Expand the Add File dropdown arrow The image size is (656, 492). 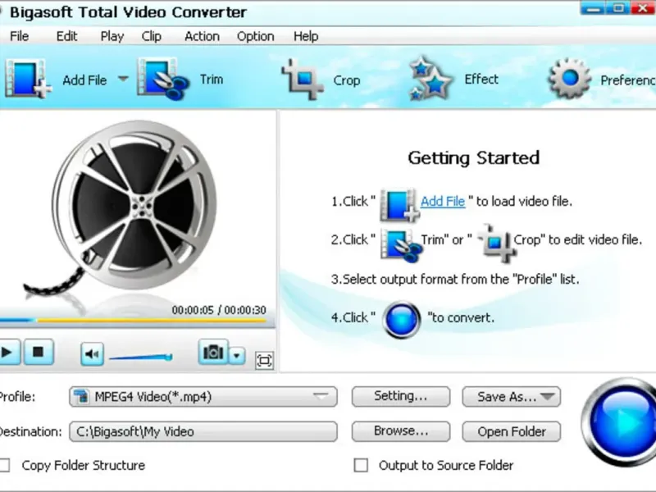coord(123,78)
